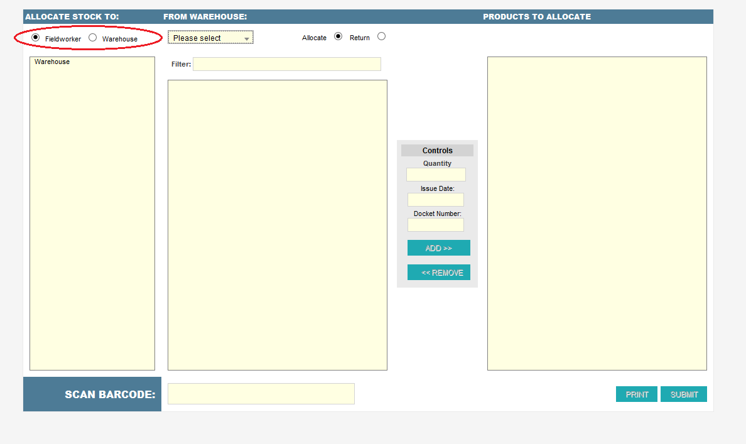Click inside the warehouse products list box
The width and height of the screenshot is (746, 444).
(277, 225)
